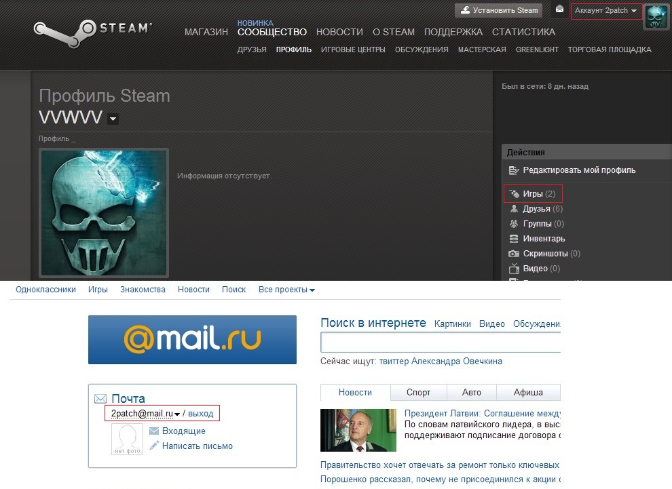
Task: Open Одноклассники link in mail.ru bar
Action: tap(46, 290)
